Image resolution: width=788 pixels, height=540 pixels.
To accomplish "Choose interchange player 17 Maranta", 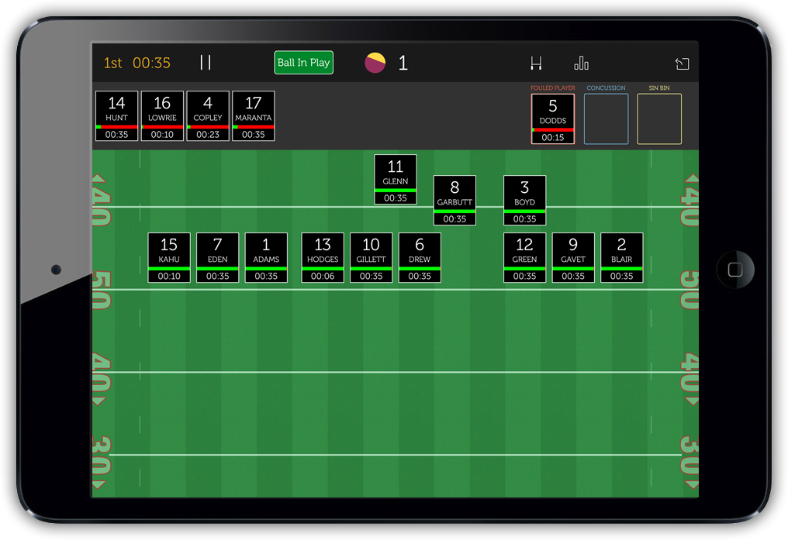I will (254, 116).
